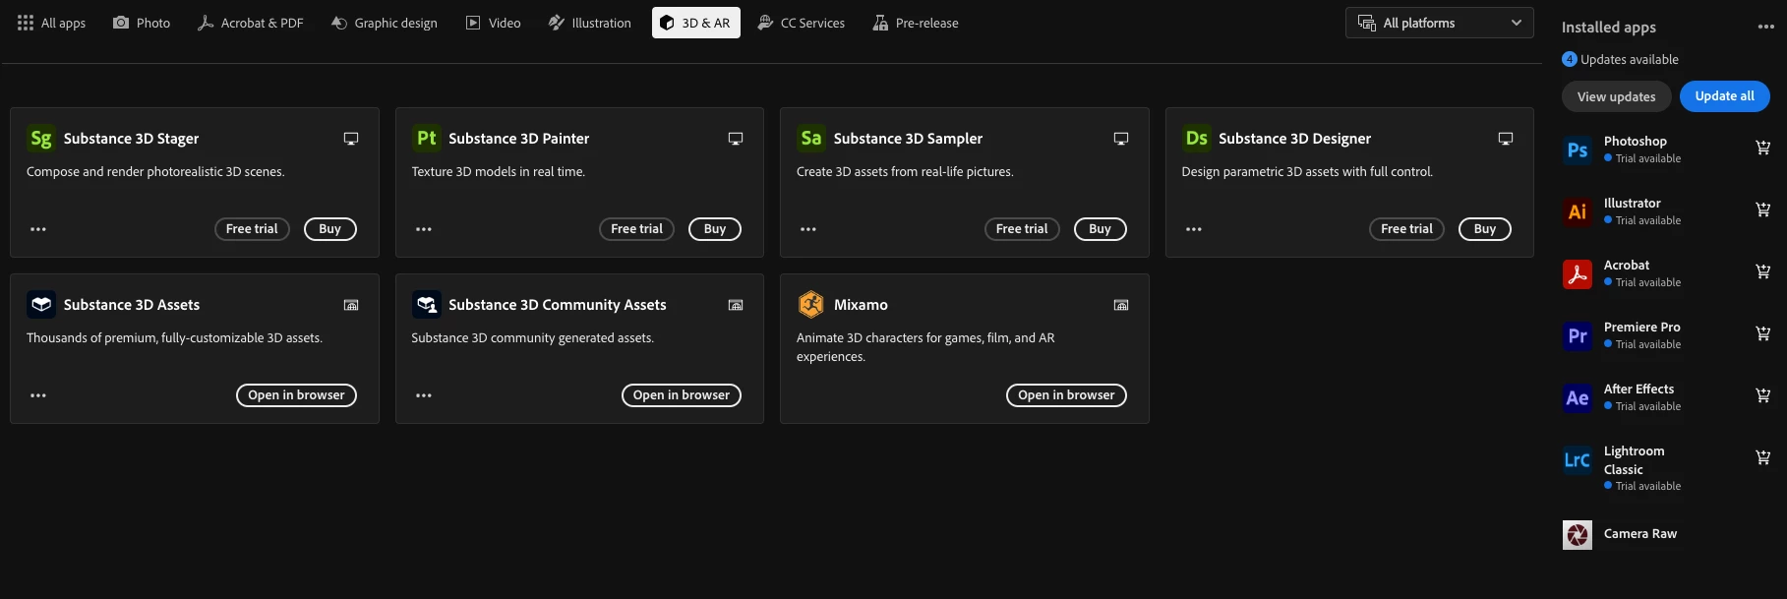This screenshot has height=599, width=1787.
Task: Switch to the Photo tab
Action: (142, 23)
